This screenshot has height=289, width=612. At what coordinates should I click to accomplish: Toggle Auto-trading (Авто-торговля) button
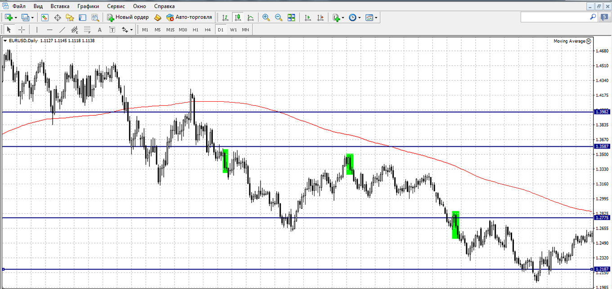click(x=189, y=18)
